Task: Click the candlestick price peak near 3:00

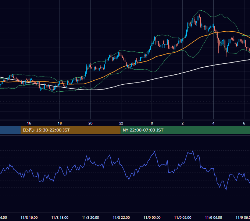Action: click(198, 16)
